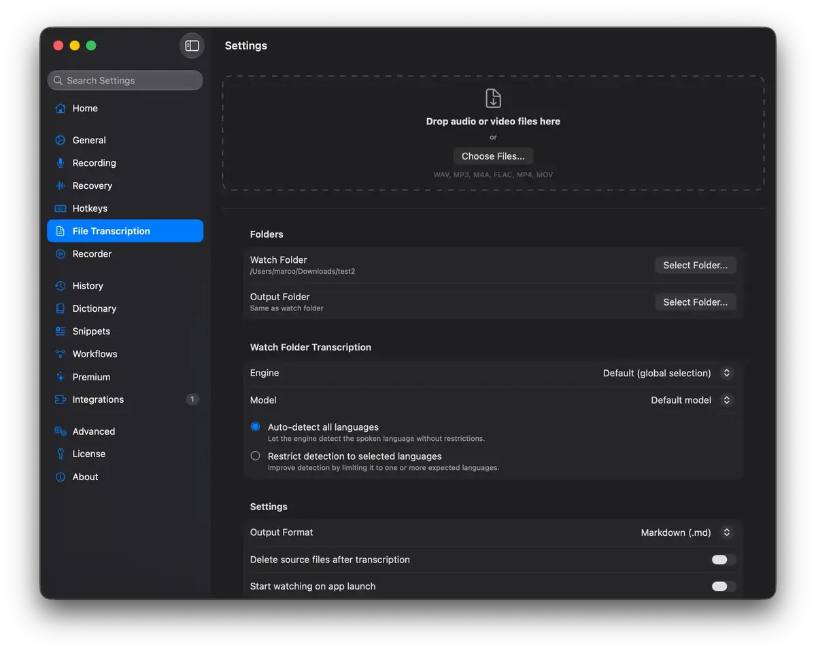This screenshot has width=816, height=652.
Task: Click the Folders section heading
Action: click(x=267, y=234)
